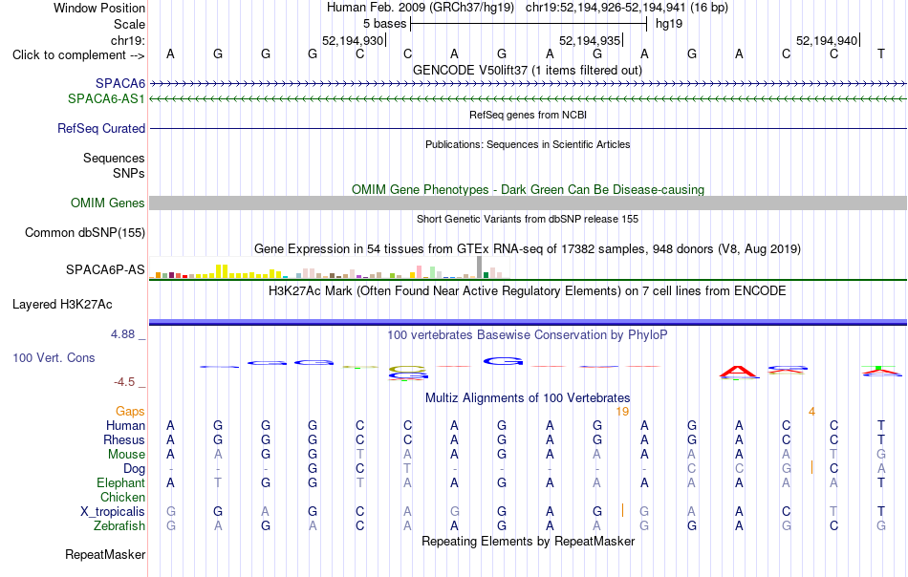Viewport: 908px width, 577px height.
Task: Click the Layered H3K27Ac track label
Action: tap(62, 305)
